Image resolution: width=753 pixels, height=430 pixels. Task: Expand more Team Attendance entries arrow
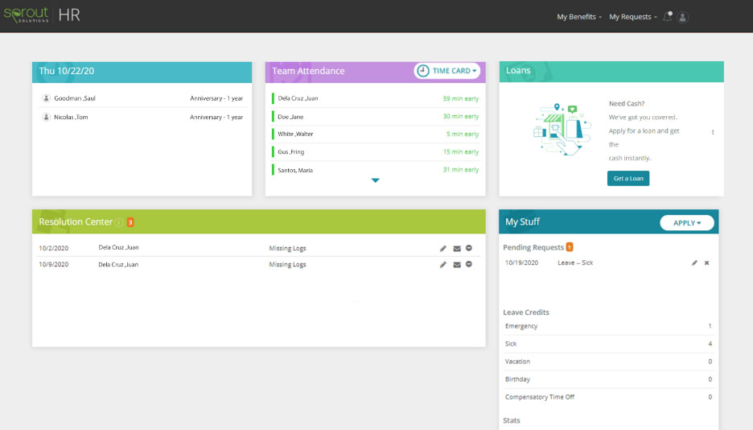[375, 180]
